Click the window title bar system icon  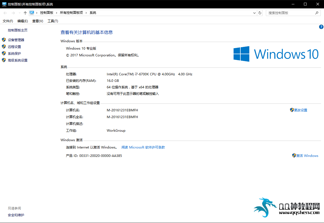point(4,4)
